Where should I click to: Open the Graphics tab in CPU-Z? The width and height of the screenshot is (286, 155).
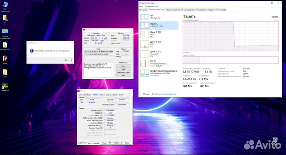[108, 95]
